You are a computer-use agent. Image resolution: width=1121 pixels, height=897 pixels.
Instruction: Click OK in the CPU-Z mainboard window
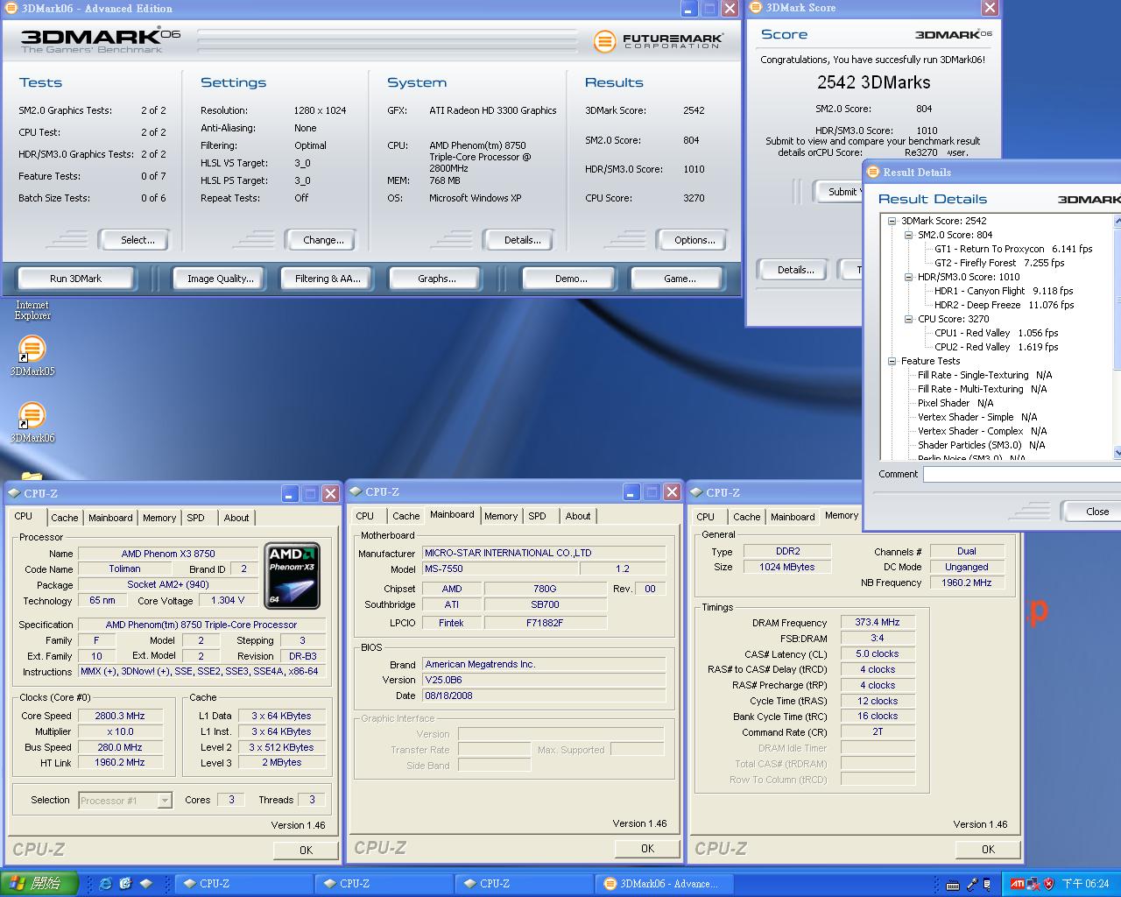pyautogui.click(x=647, y=848)
